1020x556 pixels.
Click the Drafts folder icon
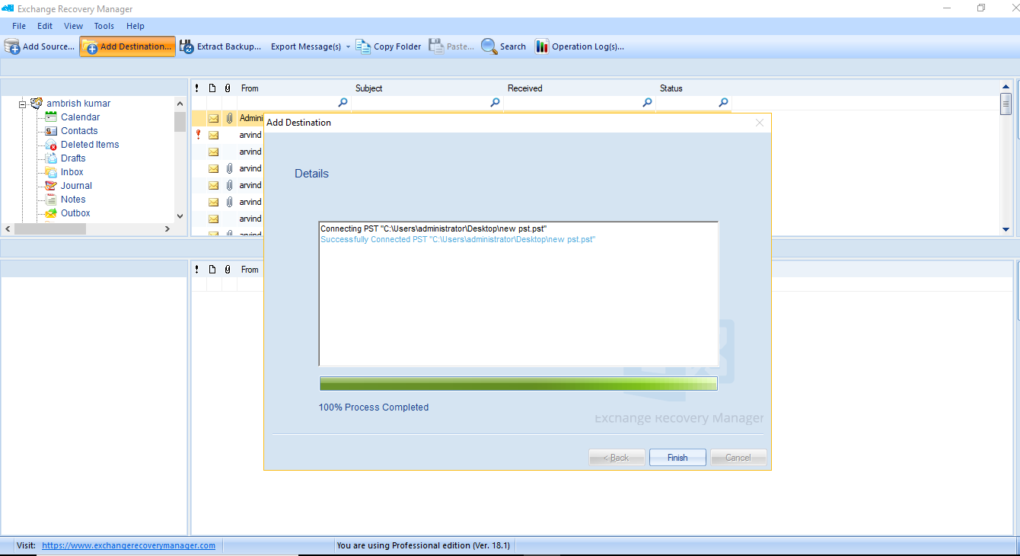(51, 158)
